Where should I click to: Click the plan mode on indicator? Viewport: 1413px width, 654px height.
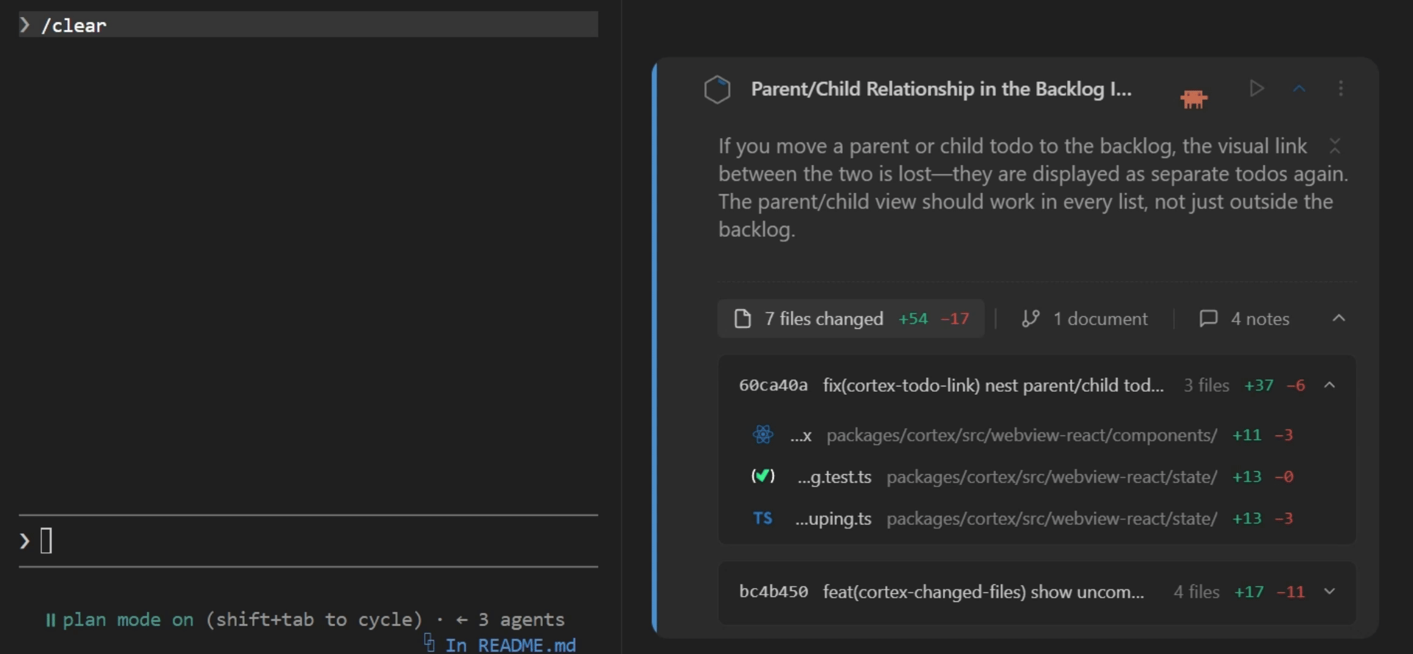[x=128, y=619]
